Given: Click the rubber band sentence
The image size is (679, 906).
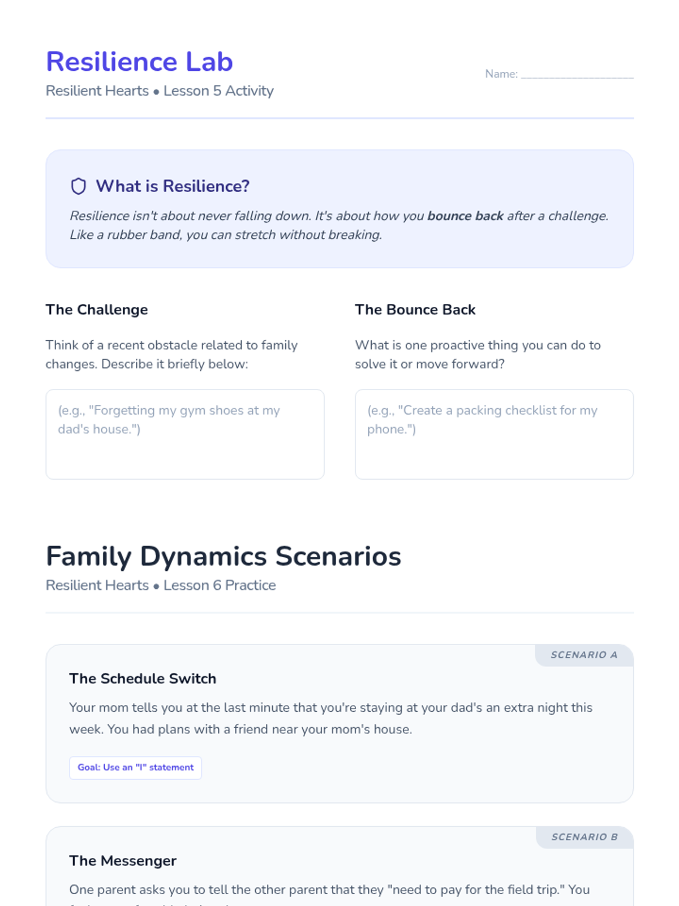Looking at the screenshot, I should pyautogui.click(x=226, y=234).
